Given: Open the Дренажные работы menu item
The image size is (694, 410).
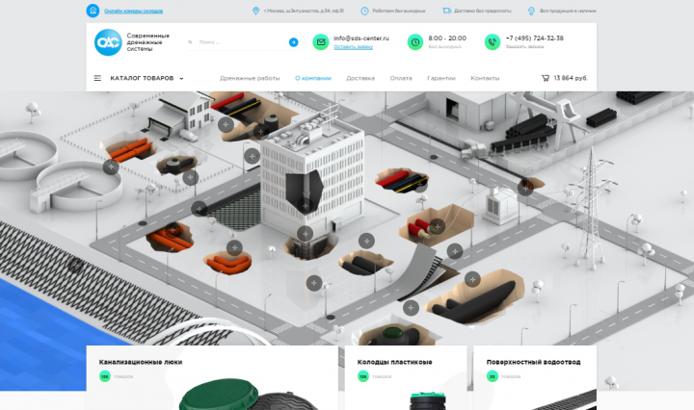Looking at the screenshot, I should [x=250, y=78].
